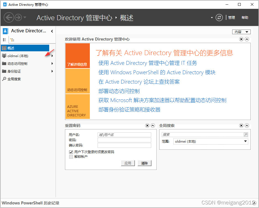The height and width of the screenshot is (208, 259).
Task: Collapse the 重置密码 tile chevron
Action: [153, 126]
